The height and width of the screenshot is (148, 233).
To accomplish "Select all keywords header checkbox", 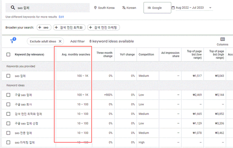I will tap(8, 54).
